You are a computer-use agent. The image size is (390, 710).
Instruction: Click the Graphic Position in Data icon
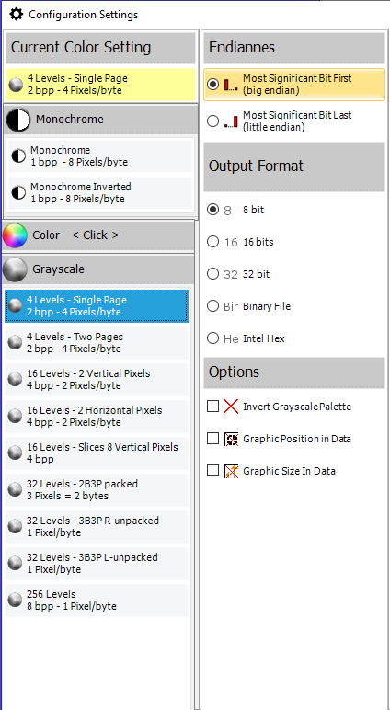(231, 439)
